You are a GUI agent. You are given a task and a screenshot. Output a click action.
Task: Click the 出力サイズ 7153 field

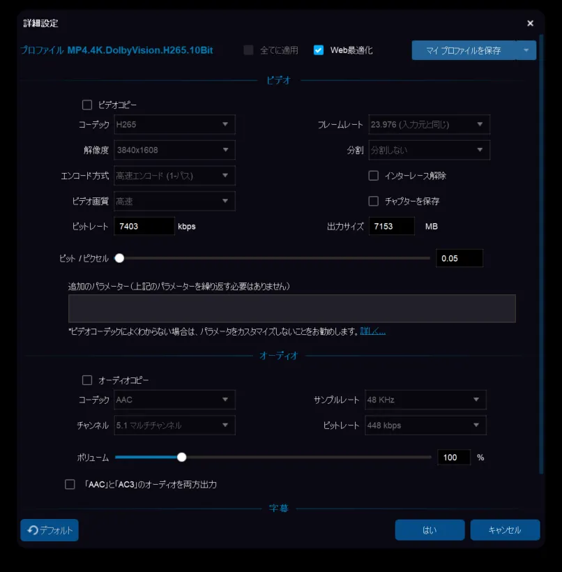point(391,226)
